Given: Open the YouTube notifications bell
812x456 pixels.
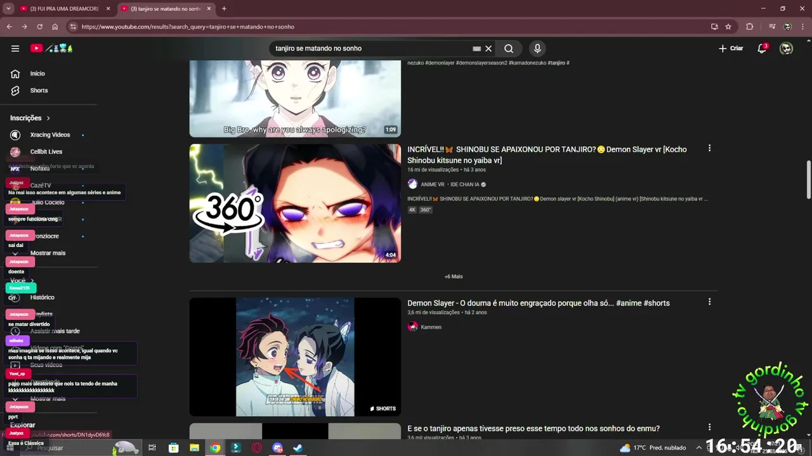Looking at the screenshot, I should [763, 48].
